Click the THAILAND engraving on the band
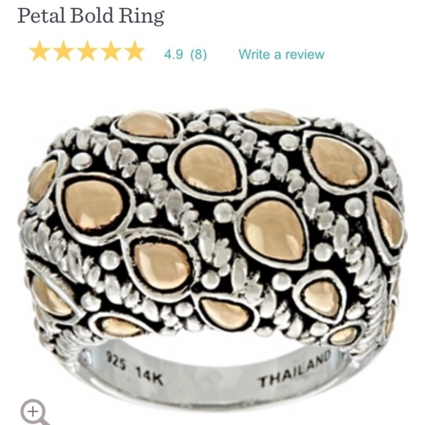425x425 pixels. (295, 368)
